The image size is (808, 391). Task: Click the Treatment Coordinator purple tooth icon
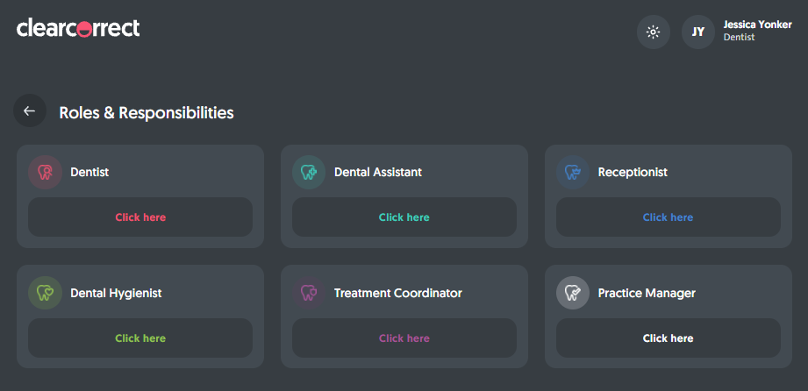(x=309, y=293)
